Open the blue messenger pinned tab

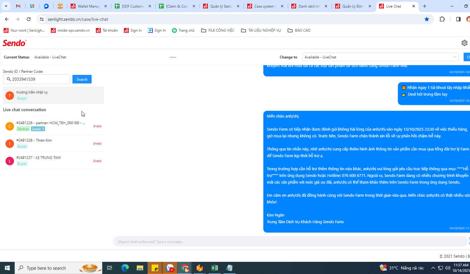click(x=46, y=6)
